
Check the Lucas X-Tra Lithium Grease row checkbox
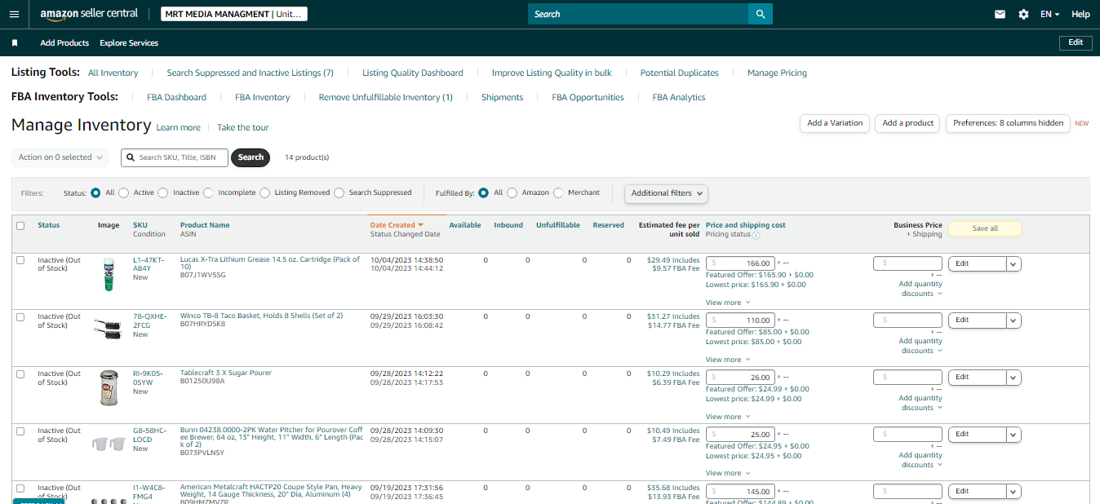click(20, 260)
